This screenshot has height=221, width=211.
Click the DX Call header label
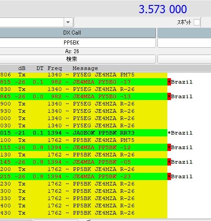pos(72,33)
